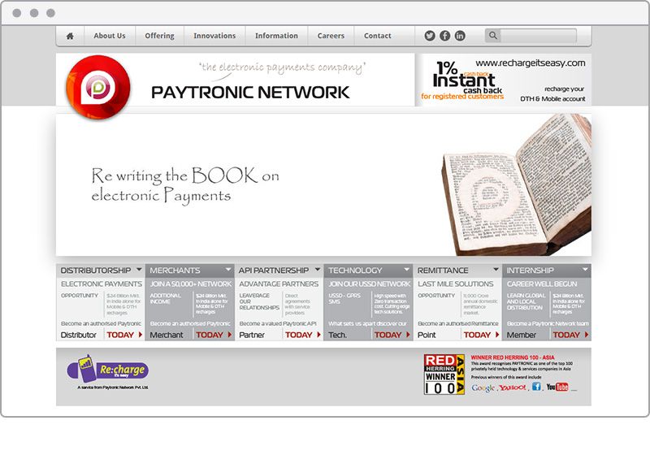Click the Winner Red Herring 100 - Asia headline
Viewport: 650px width, 455px height.
tap(513, 357)
